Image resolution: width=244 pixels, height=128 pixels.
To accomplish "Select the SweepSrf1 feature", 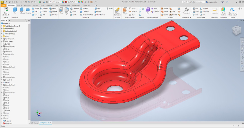I will click(x=7, y=80).
